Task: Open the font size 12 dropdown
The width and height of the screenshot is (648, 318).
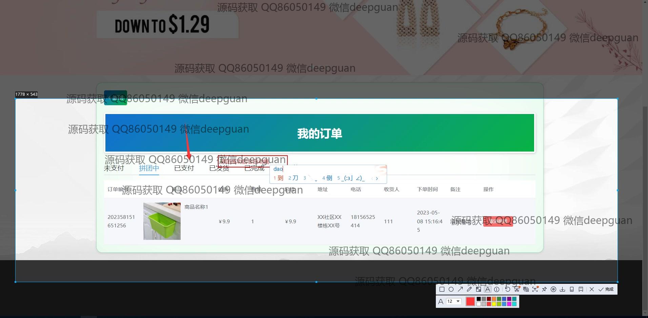Action: tap(453, 301)
